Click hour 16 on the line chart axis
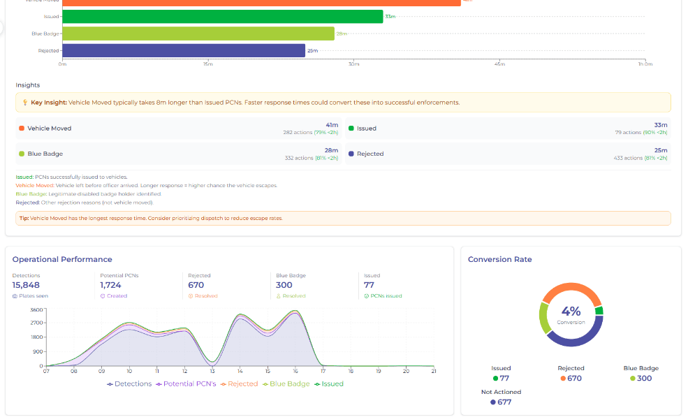This screenshot has width=688, height=417. [x=295, y=372]
